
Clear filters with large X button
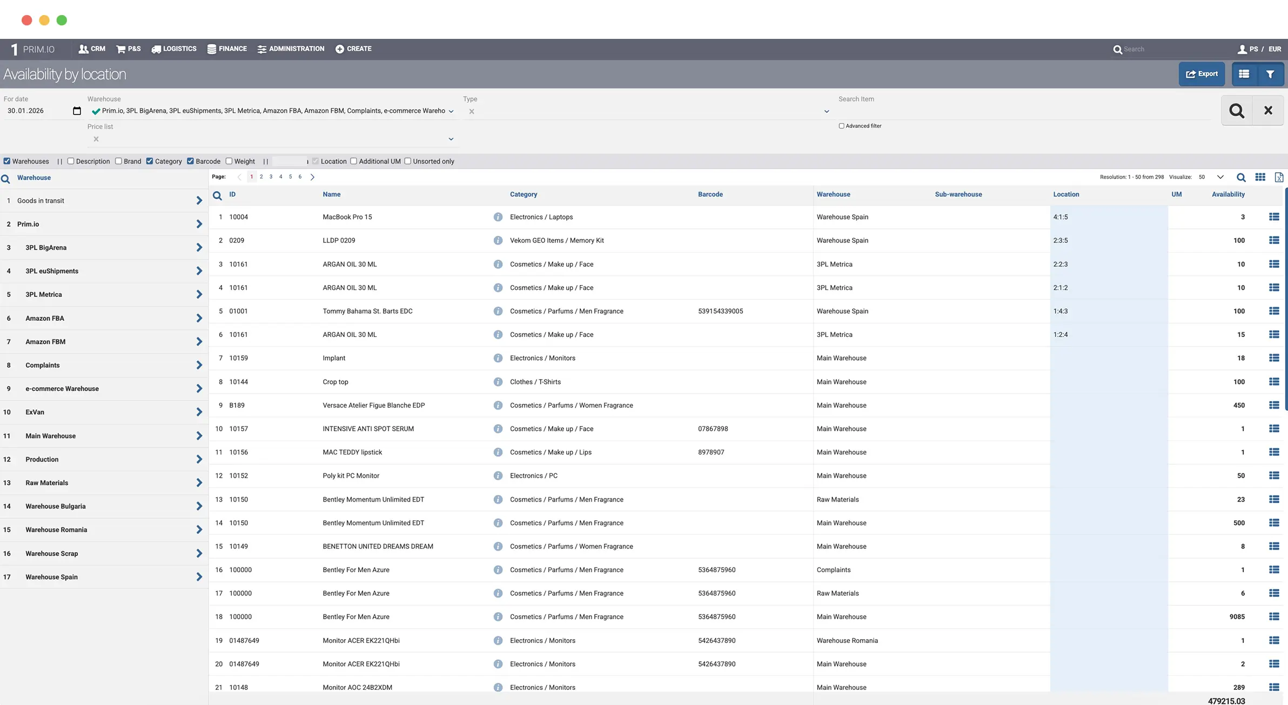[x=1268, y=111]
